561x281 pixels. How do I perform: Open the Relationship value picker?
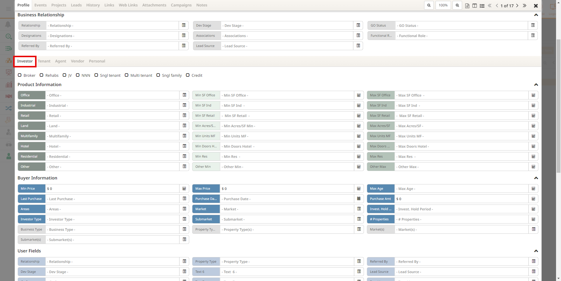(x=184, y=25)
